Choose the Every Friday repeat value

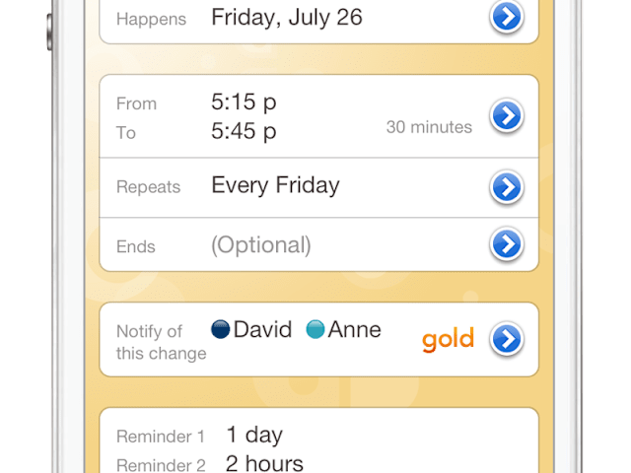pyautogui.click(x=275, y=185)
